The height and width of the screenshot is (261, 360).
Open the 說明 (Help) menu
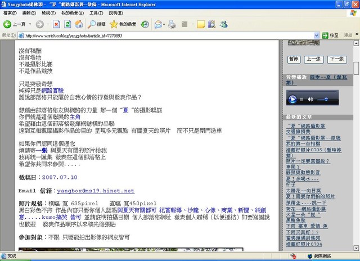coord(115,13)
